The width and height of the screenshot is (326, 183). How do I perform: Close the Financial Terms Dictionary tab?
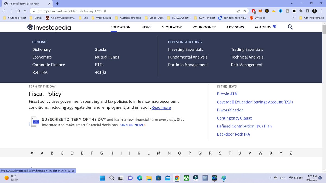pos(49,4)
